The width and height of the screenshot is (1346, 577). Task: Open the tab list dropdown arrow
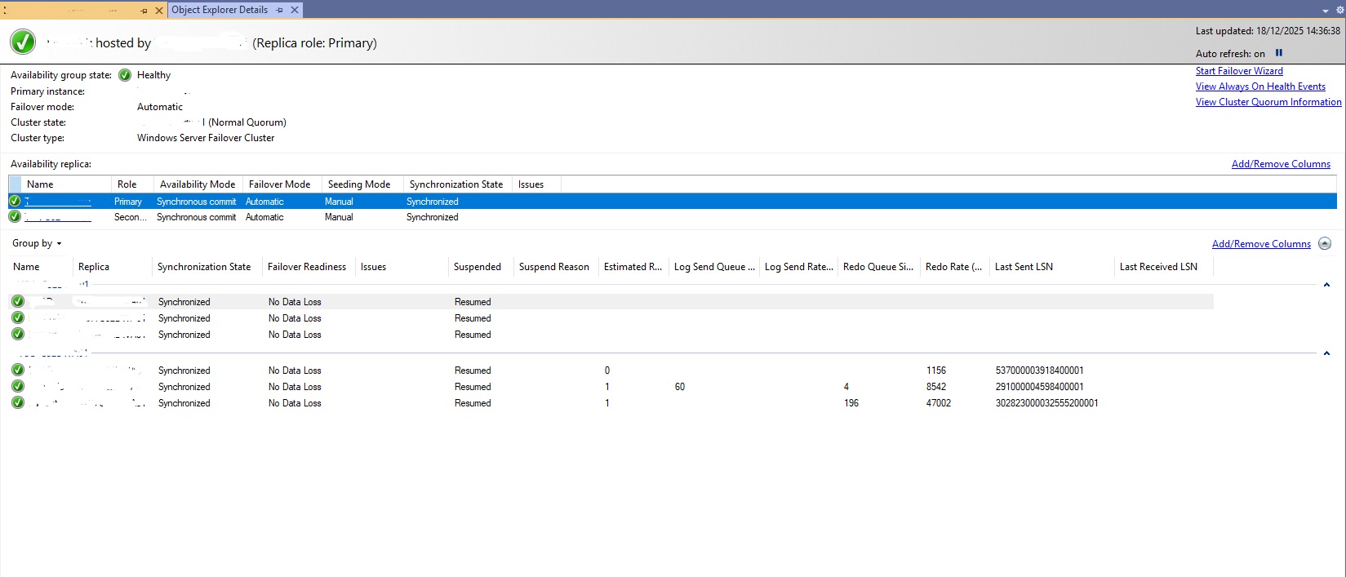(x=1326, y=11)
